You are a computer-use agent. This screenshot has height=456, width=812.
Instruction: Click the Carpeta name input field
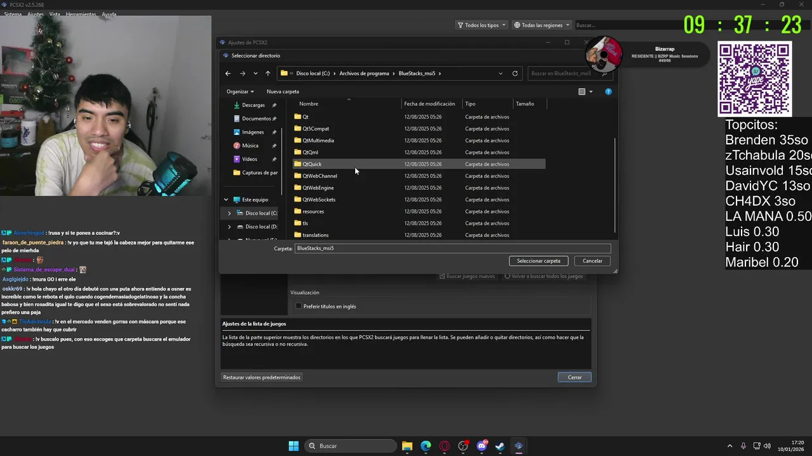coord(453,248)
